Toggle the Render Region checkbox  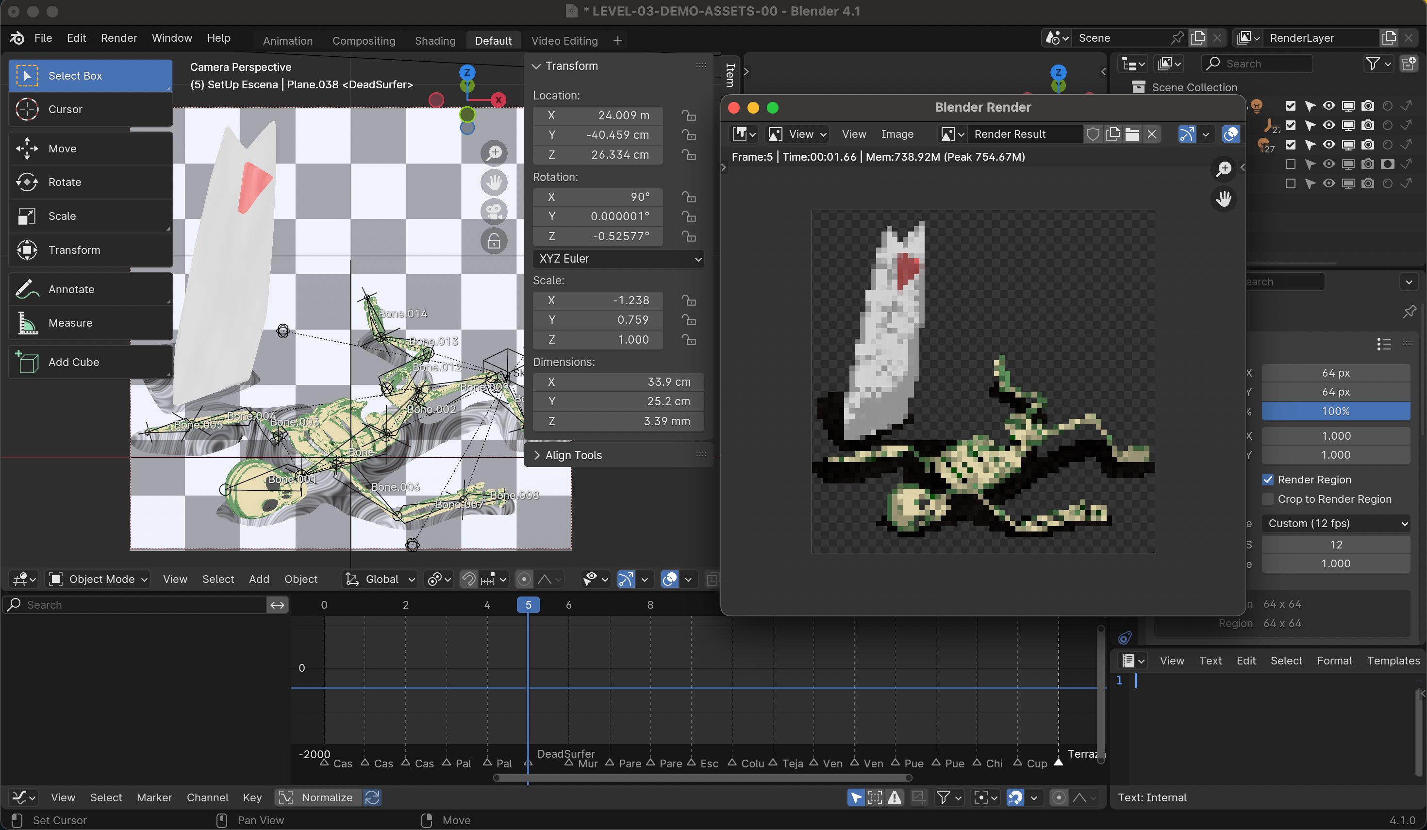pyautogui.click(x=1268, y=480)
